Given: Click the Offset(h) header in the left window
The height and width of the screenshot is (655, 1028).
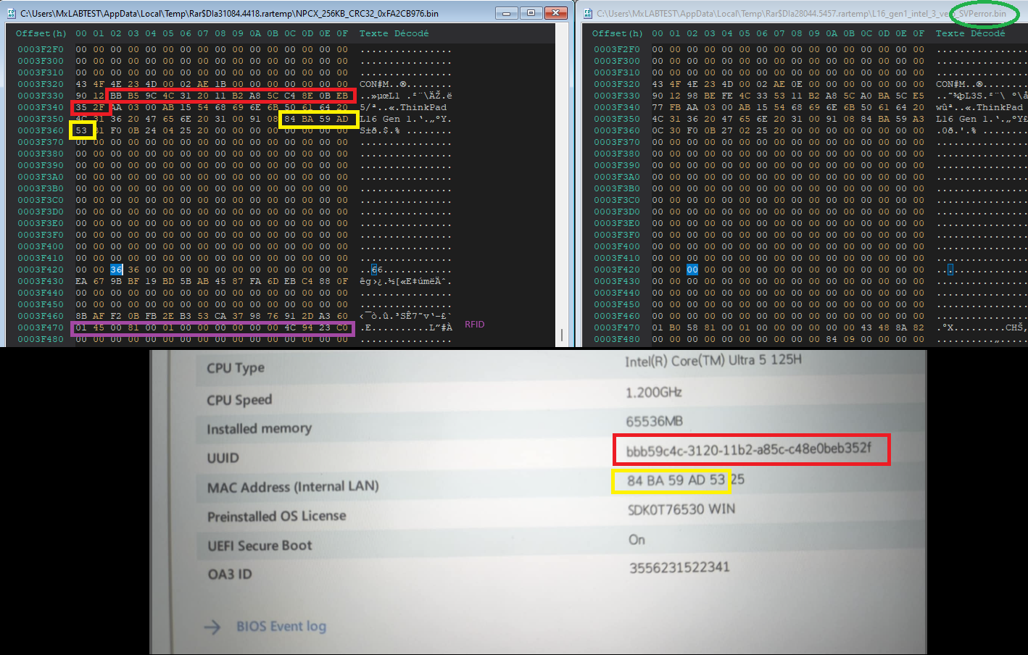Looking at the screenshot, I should coord(41,33).
